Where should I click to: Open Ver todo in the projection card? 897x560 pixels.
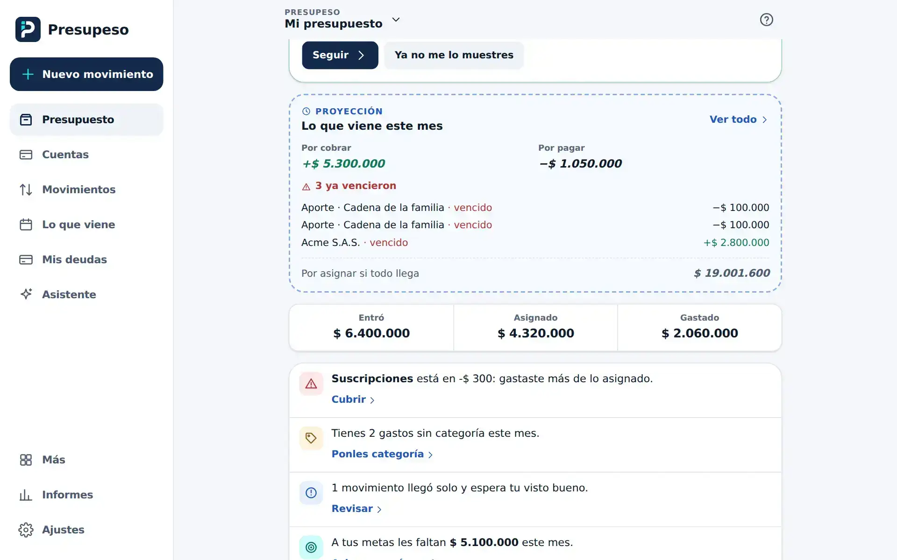pyautogui.click(x=738, y=119)
